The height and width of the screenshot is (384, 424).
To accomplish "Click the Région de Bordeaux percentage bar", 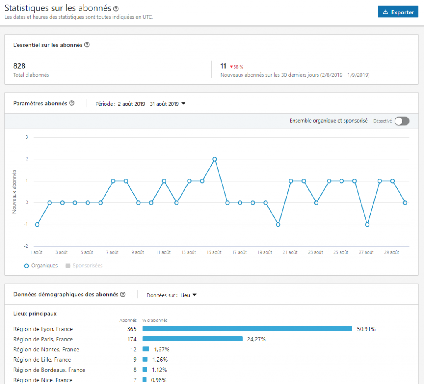I will [145, 370].
